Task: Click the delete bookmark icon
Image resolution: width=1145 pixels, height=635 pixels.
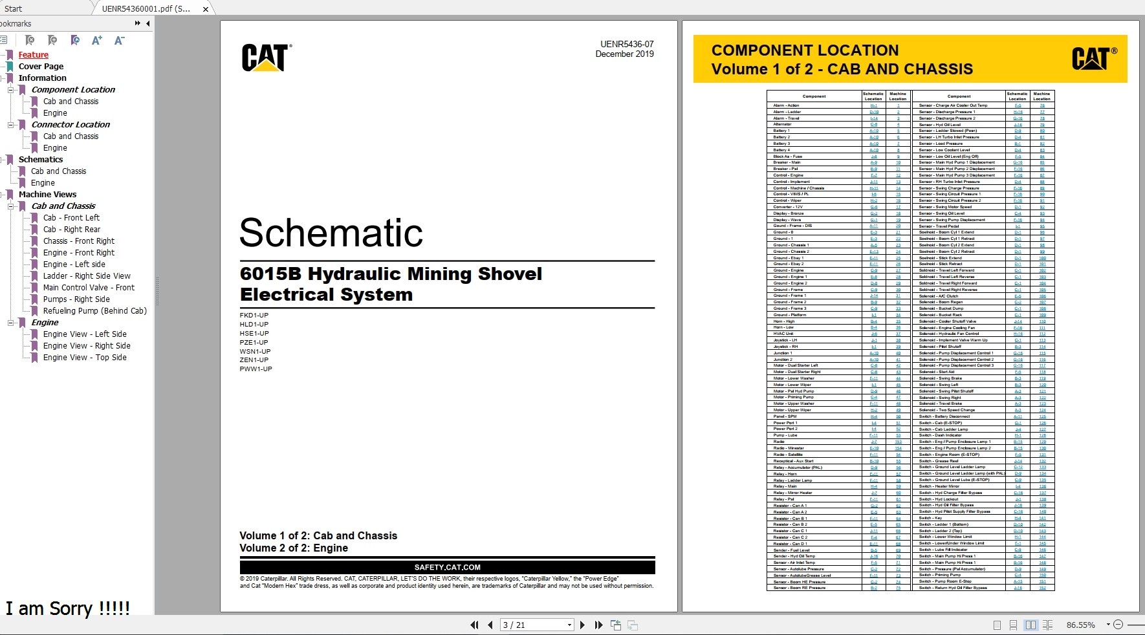Action: 29,40
